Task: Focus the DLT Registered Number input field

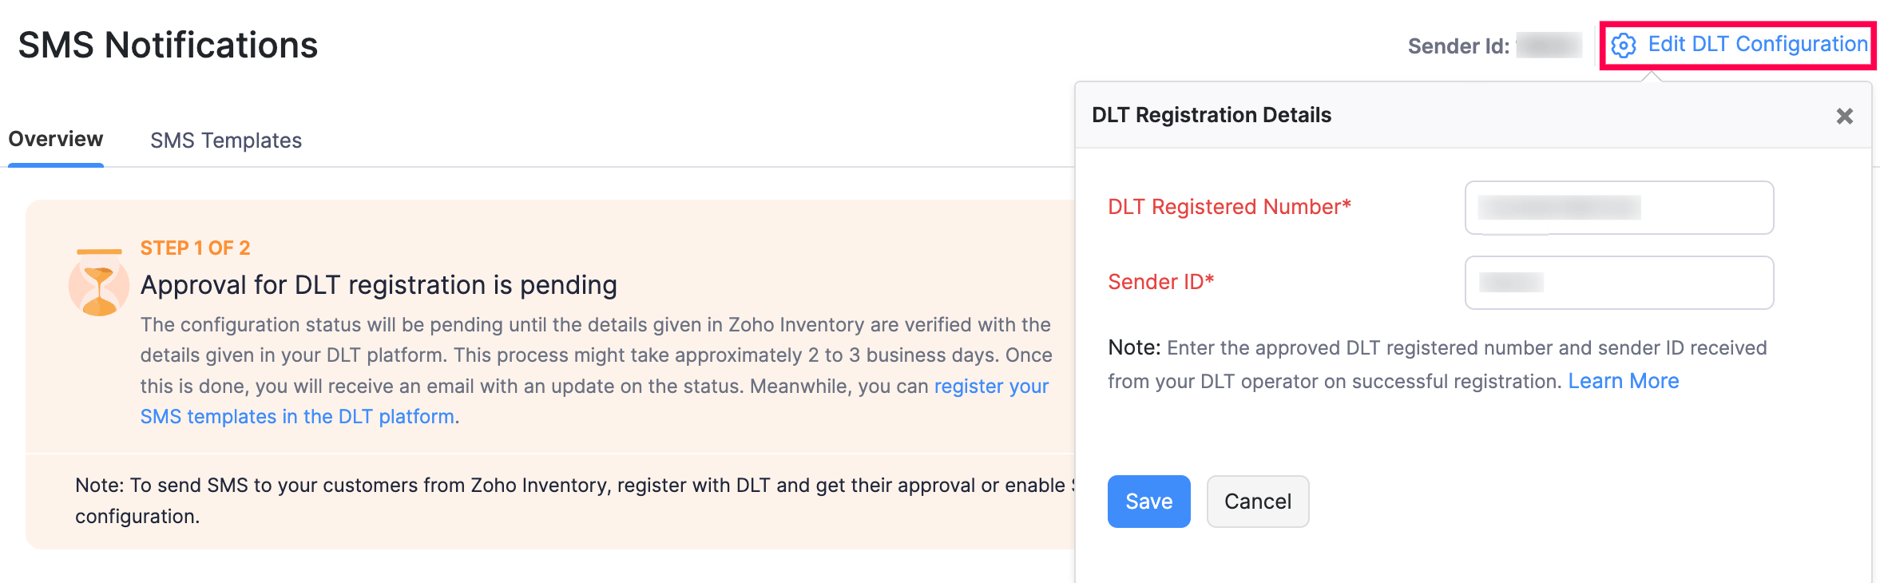Action: 1619,208
